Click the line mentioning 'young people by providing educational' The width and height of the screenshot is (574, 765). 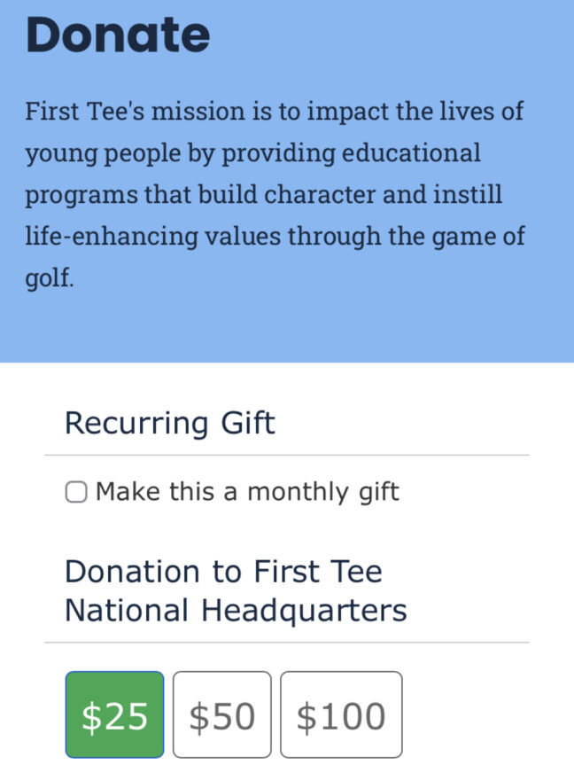coord(253,153)
